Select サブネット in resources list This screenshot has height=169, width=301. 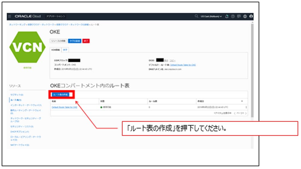pos(17,95)
